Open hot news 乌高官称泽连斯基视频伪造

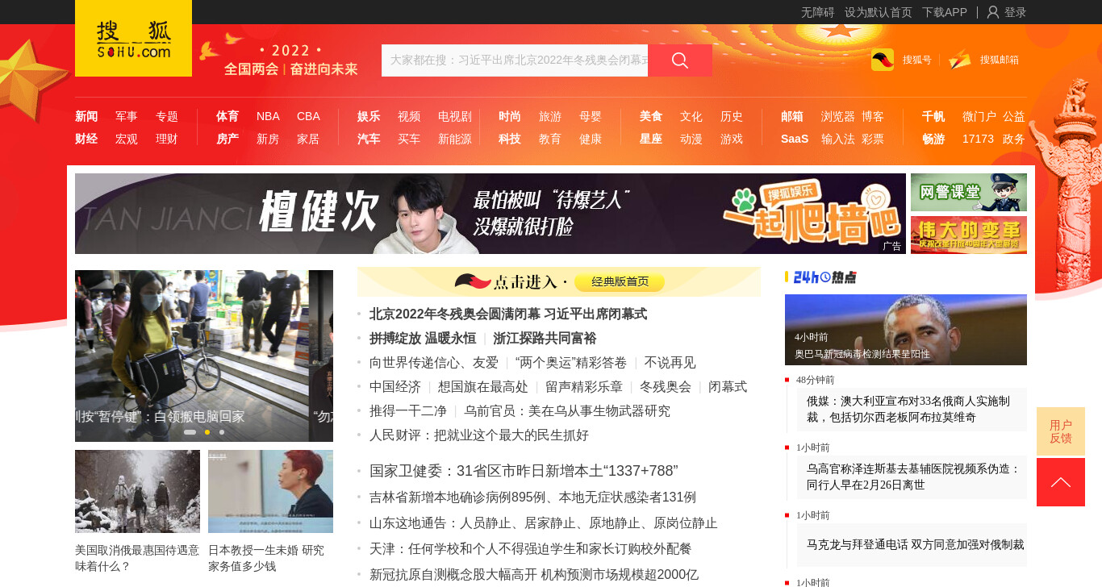912,477
